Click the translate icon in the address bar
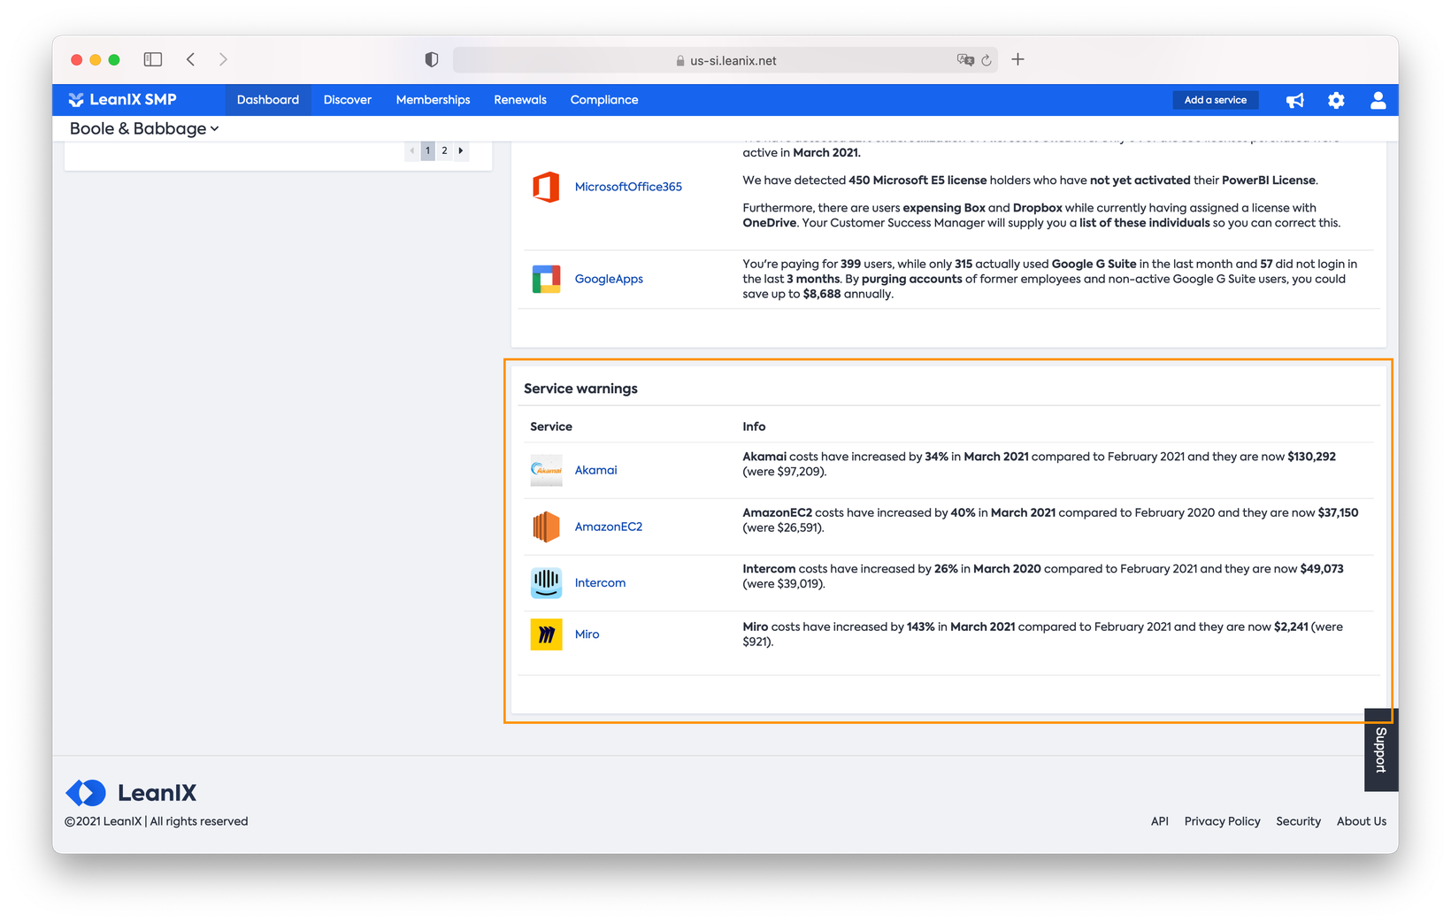1451x923 pixels. coord(965,60)
